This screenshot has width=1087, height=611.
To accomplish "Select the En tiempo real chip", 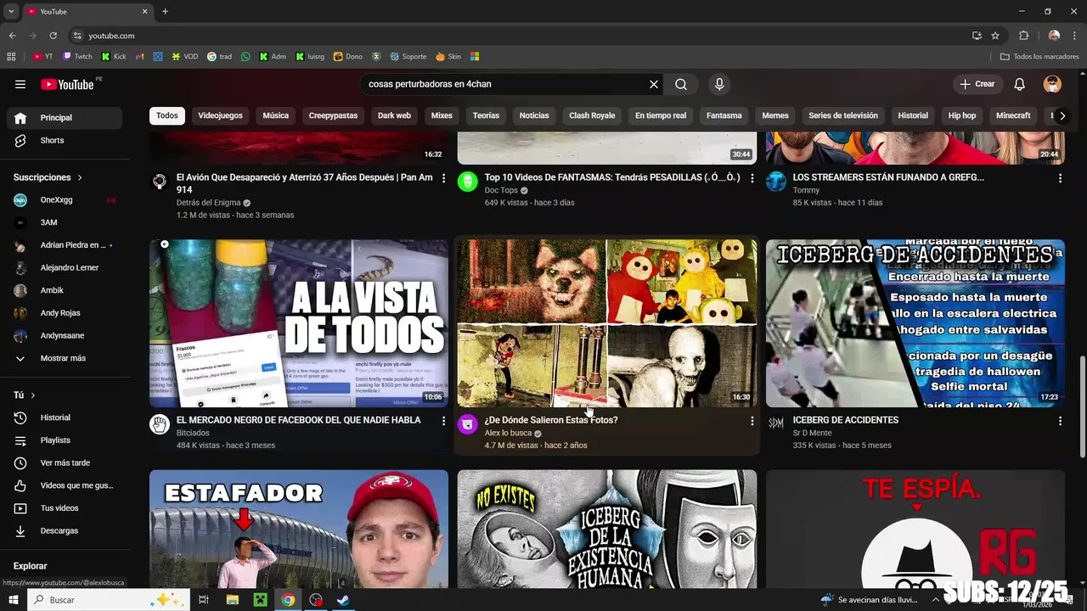I will pos(661,115).
